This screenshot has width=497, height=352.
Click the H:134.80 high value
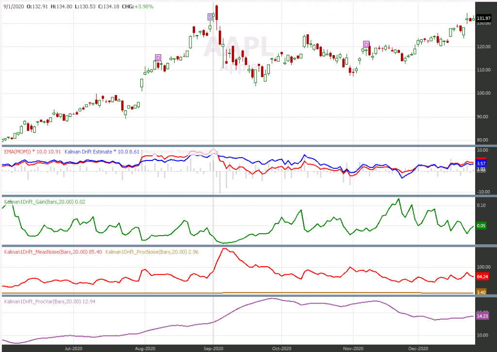tap(61, 6)
